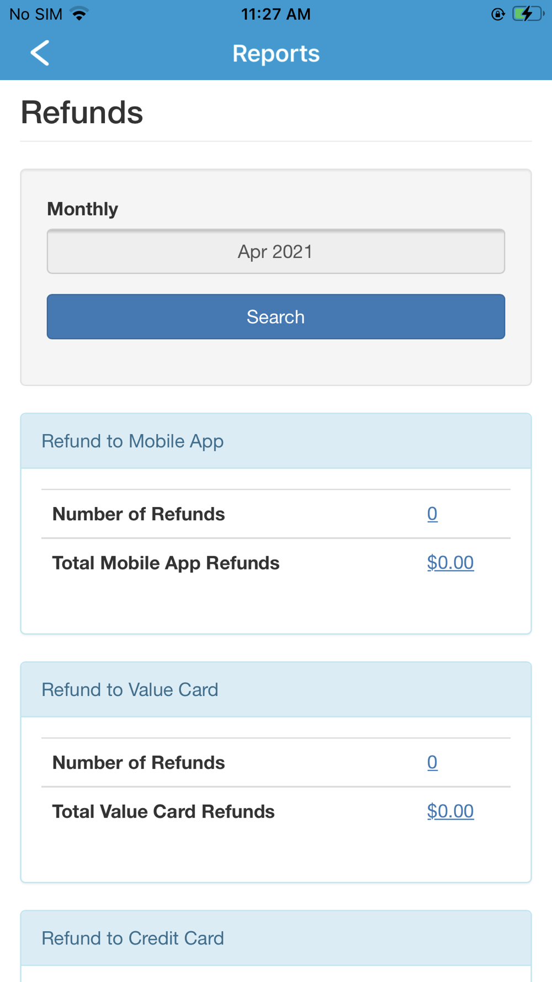Open the Apr 2021 month picker
This screenshot has width=552, height=982.
tap(275, 251)
